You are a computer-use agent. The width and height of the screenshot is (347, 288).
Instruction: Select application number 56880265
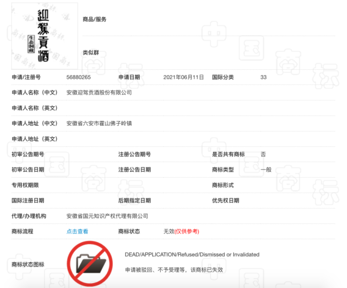pyautogui.click(x=78, y=77)
